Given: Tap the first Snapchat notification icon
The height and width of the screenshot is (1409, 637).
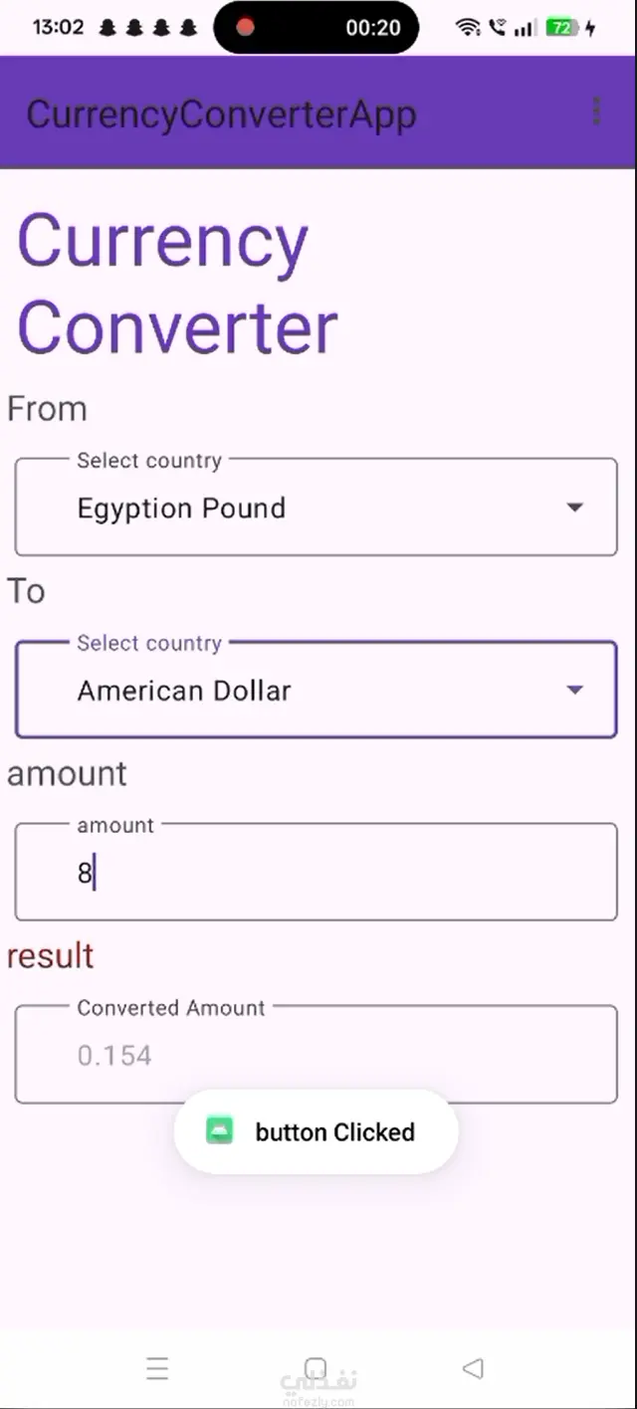Looking at the screenshot, I should pos(107,28).
